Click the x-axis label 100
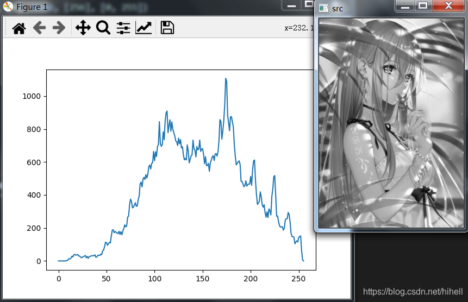Screen dimensions: 468x302 (x=154, y=279)
